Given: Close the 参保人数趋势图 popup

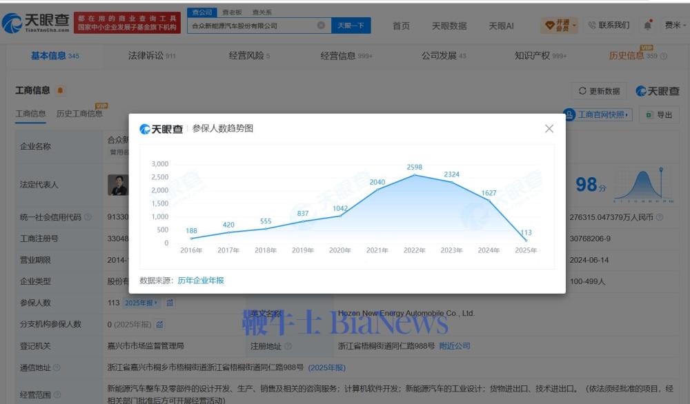Looking at the screenshot, I should 549,129.
